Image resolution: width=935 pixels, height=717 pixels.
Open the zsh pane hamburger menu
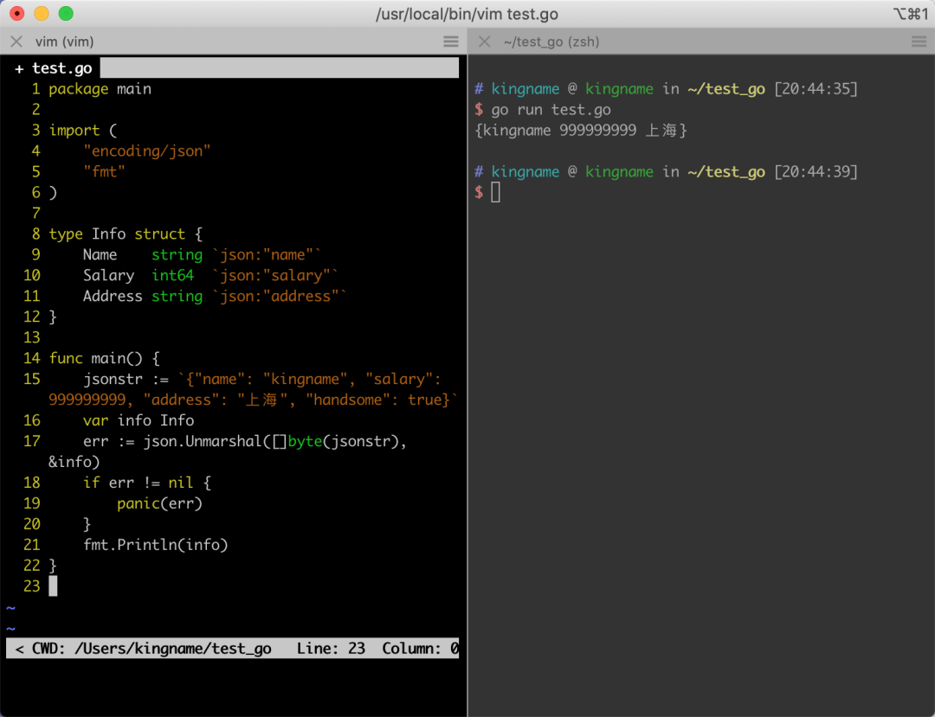(919, 42)
